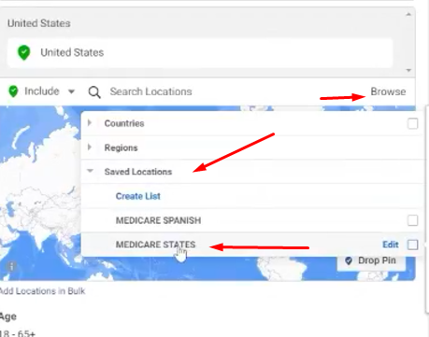429x337 pixels.
Task: Click the Drop Pin marker icon
Action: tap(349, 260)
